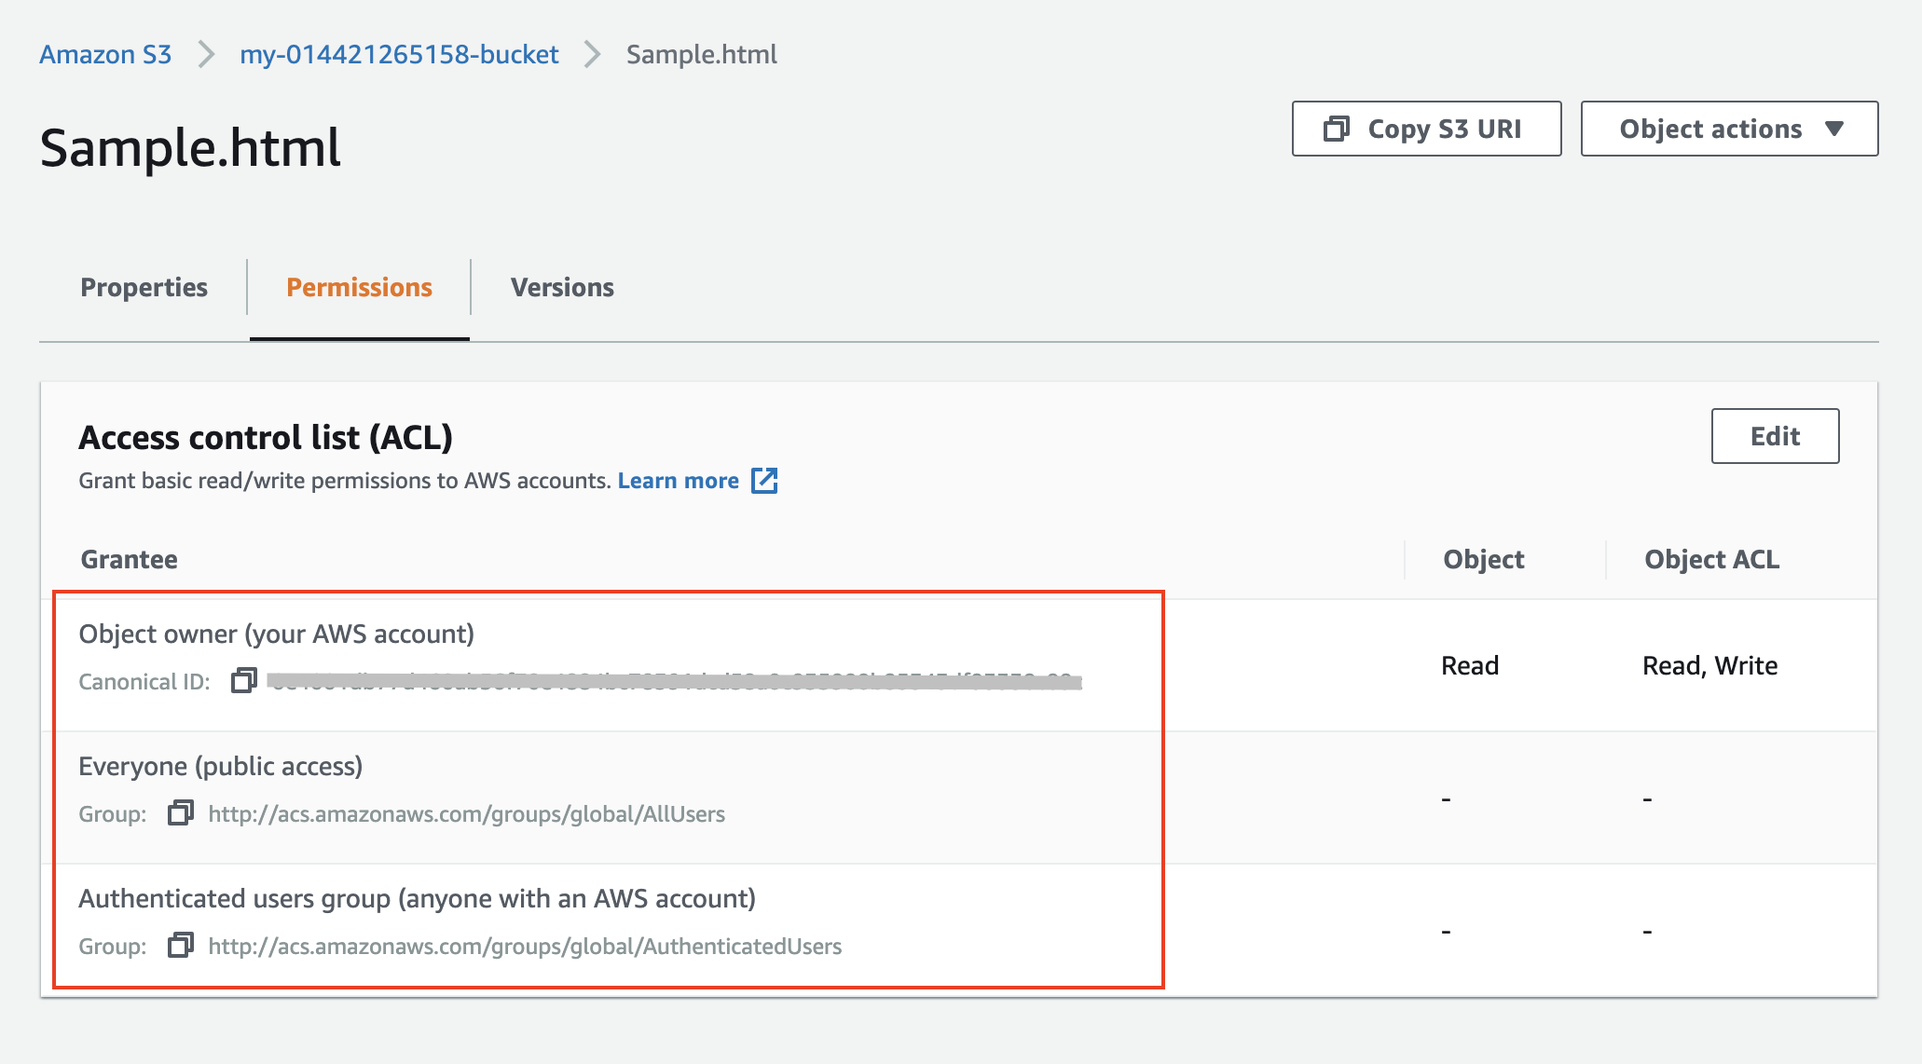Copy the AuthenticatedUsers group URL icon
Screen dimensions: 1922x1064
point(180,946)
